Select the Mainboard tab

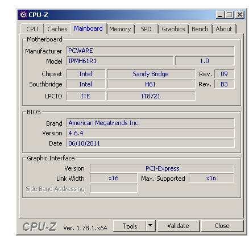(x=88, y=28)
